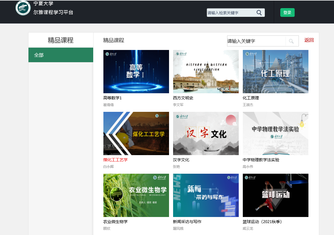Click the red 返回 link
The image size is (334, 235).
coord(309,40)
